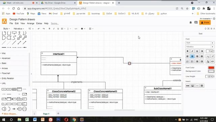216x122 pixels.
Task: Click the table grid icon in the toolbar
Action: coord(90,28)
